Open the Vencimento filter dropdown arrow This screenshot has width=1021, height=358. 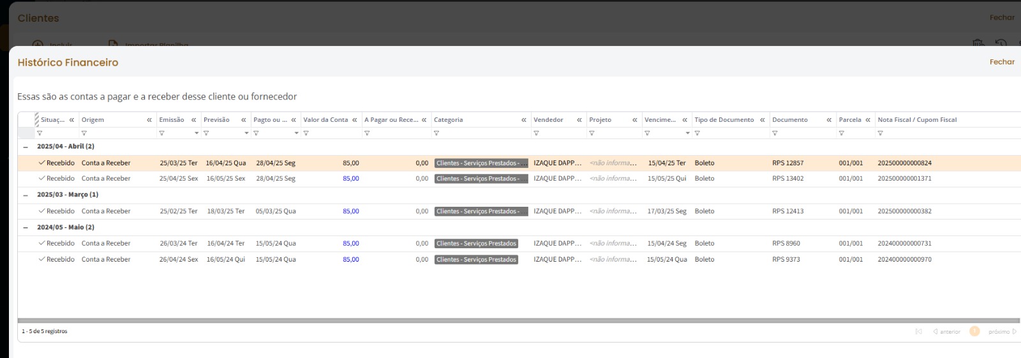tap(687, 133)
